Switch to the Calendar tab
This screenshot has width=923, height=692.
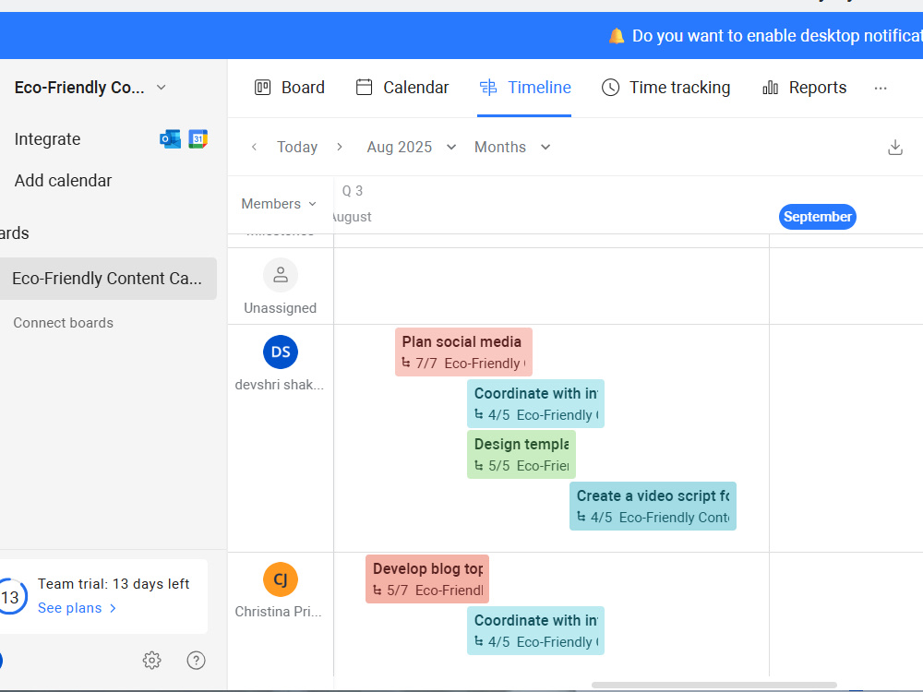[x=402, y=88]
